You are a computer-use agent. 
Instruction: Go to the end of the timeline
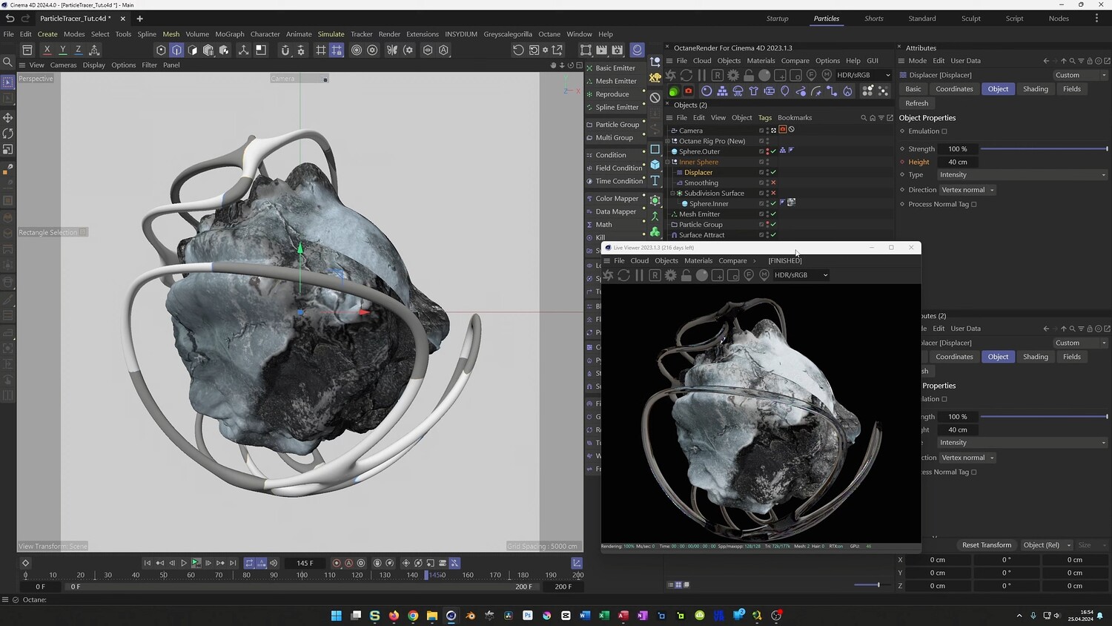233,563
